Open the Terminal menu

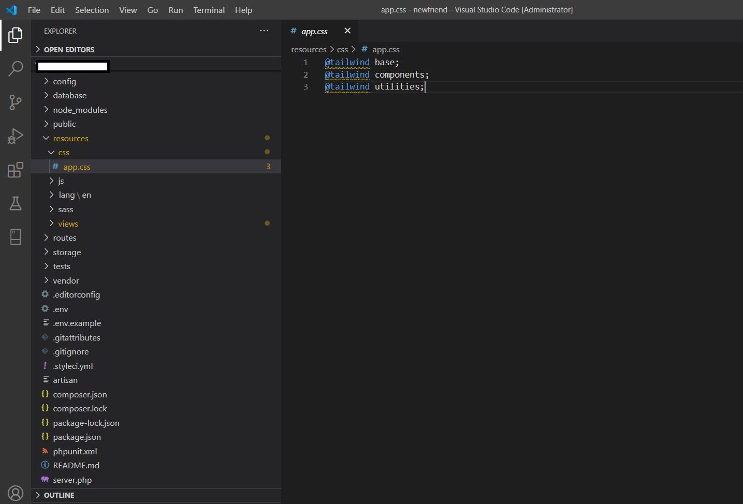click(209, 10)
